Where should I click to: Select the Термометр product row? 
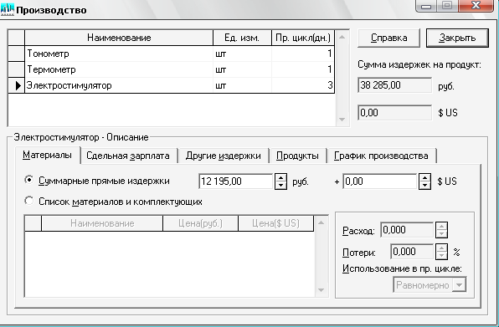coord(179,69)
